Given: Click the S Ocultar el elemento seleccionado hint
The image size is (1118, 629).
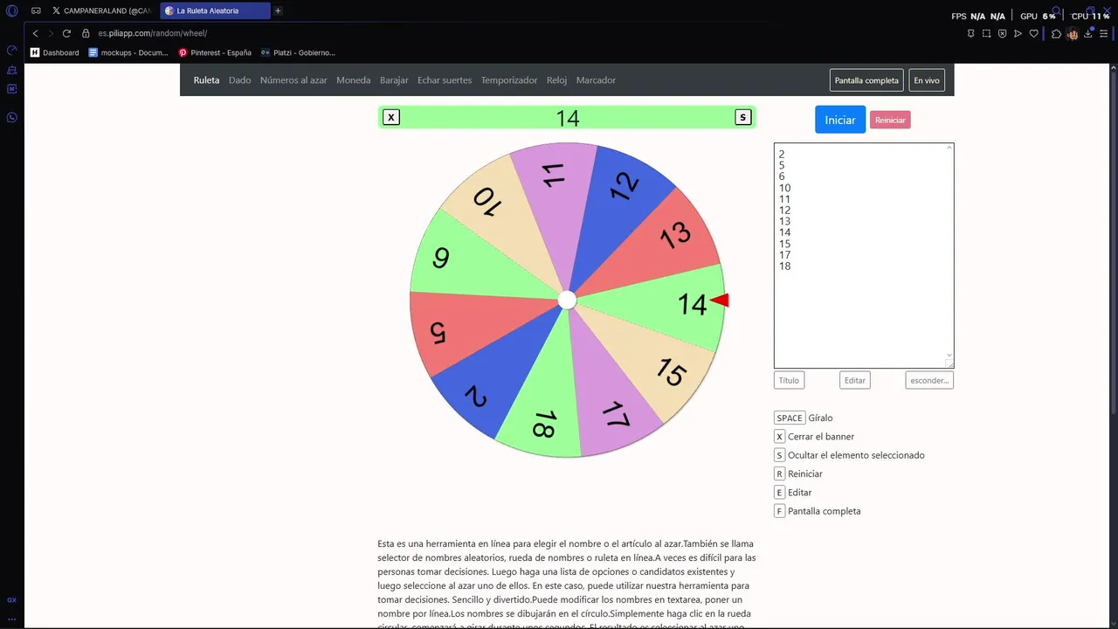Looking at the screenshot, I should pyautogui.click(x=849, y=455).
